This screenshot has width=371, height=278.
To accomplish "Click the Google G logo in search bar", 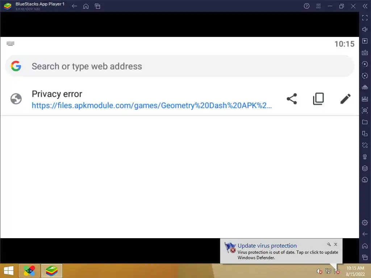I will (x=16, y=66).
